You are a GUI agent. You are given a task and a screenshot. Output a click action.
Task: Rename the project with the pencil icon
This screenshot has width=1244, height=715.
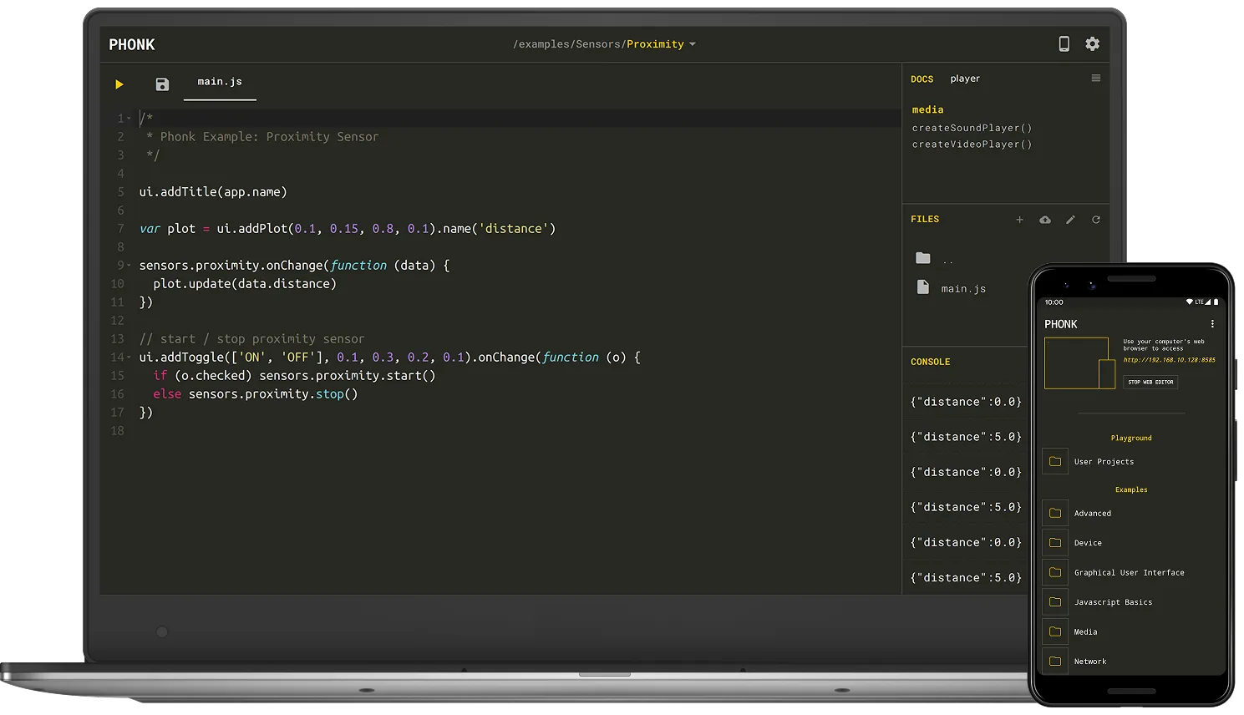(1070, 220)
